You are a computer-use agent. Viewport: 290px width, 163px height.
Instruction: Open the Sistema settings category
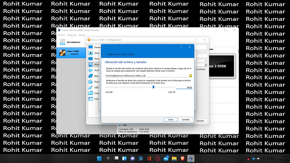point(95,53)
